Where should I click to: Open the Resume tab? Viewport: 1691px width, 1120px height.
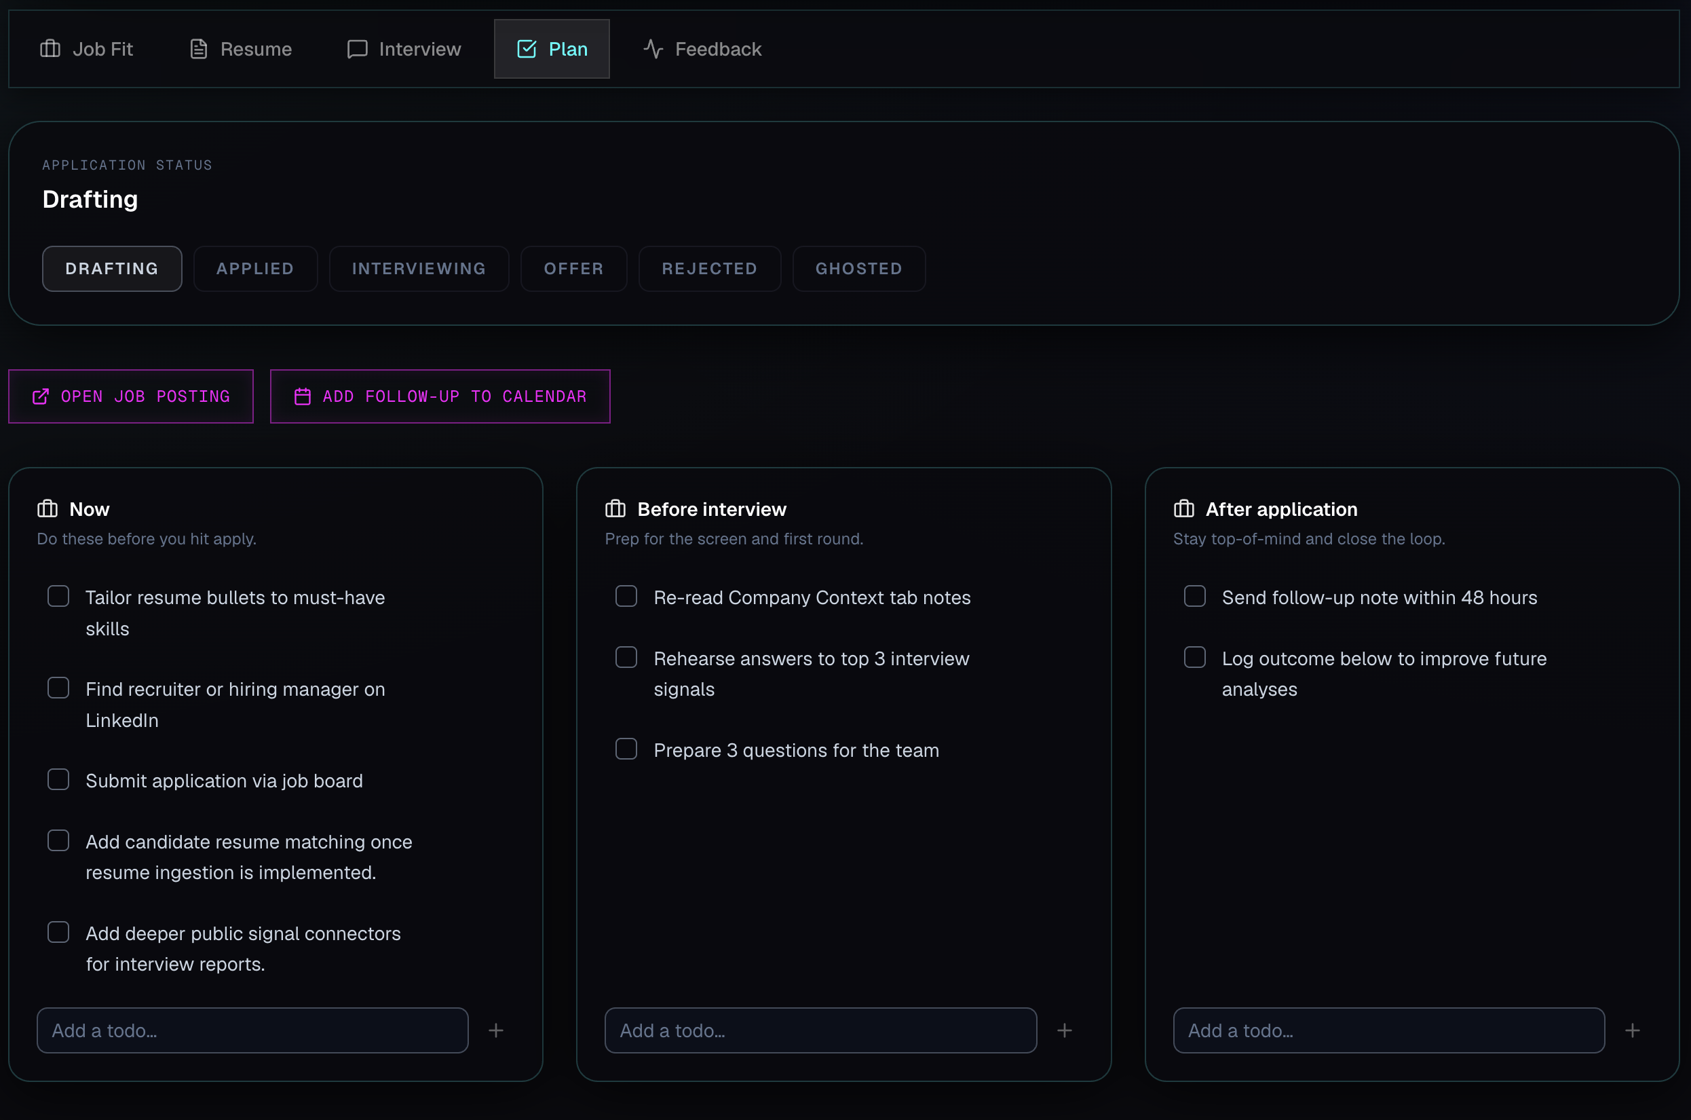coord(241,49)
